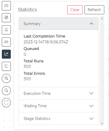This screenshot has height=131, width=109.
Task: Expand the Execution Time section
Action: click(x=59, y=93)
